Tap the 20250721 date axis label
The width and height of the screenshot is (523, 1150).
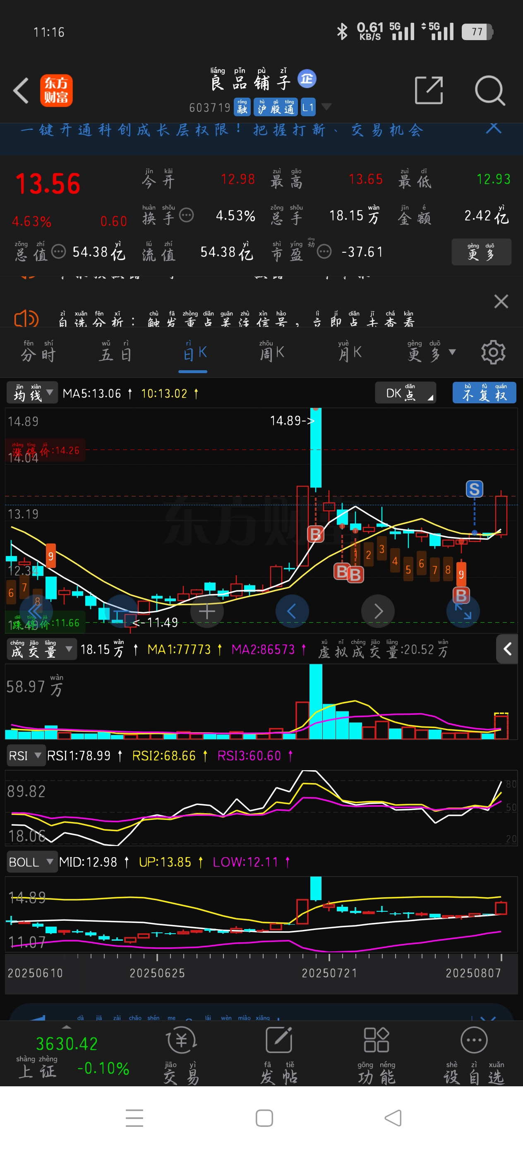[329, 973]
